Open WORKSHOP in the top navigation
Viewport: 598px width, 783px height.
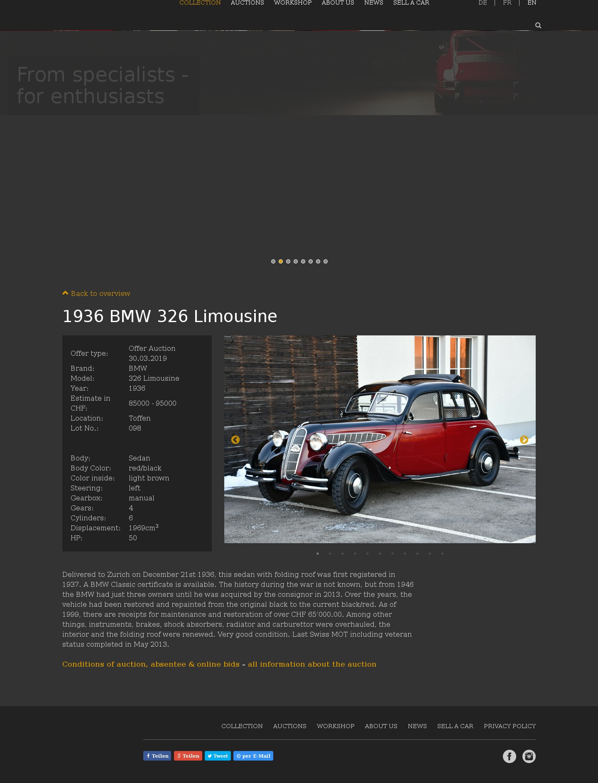pyautogui.click(x=293, y=3)
